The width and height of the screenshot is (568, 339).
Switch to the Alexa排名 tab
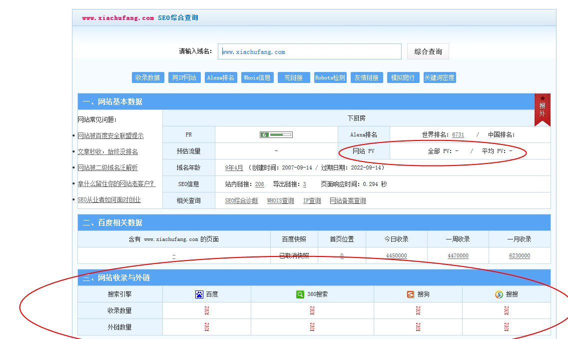click(221, 77)
